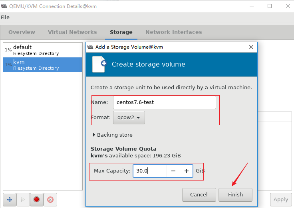Click the 'Storage Volume Quota' heading
The image size is (294, 208).
[123, 149]
